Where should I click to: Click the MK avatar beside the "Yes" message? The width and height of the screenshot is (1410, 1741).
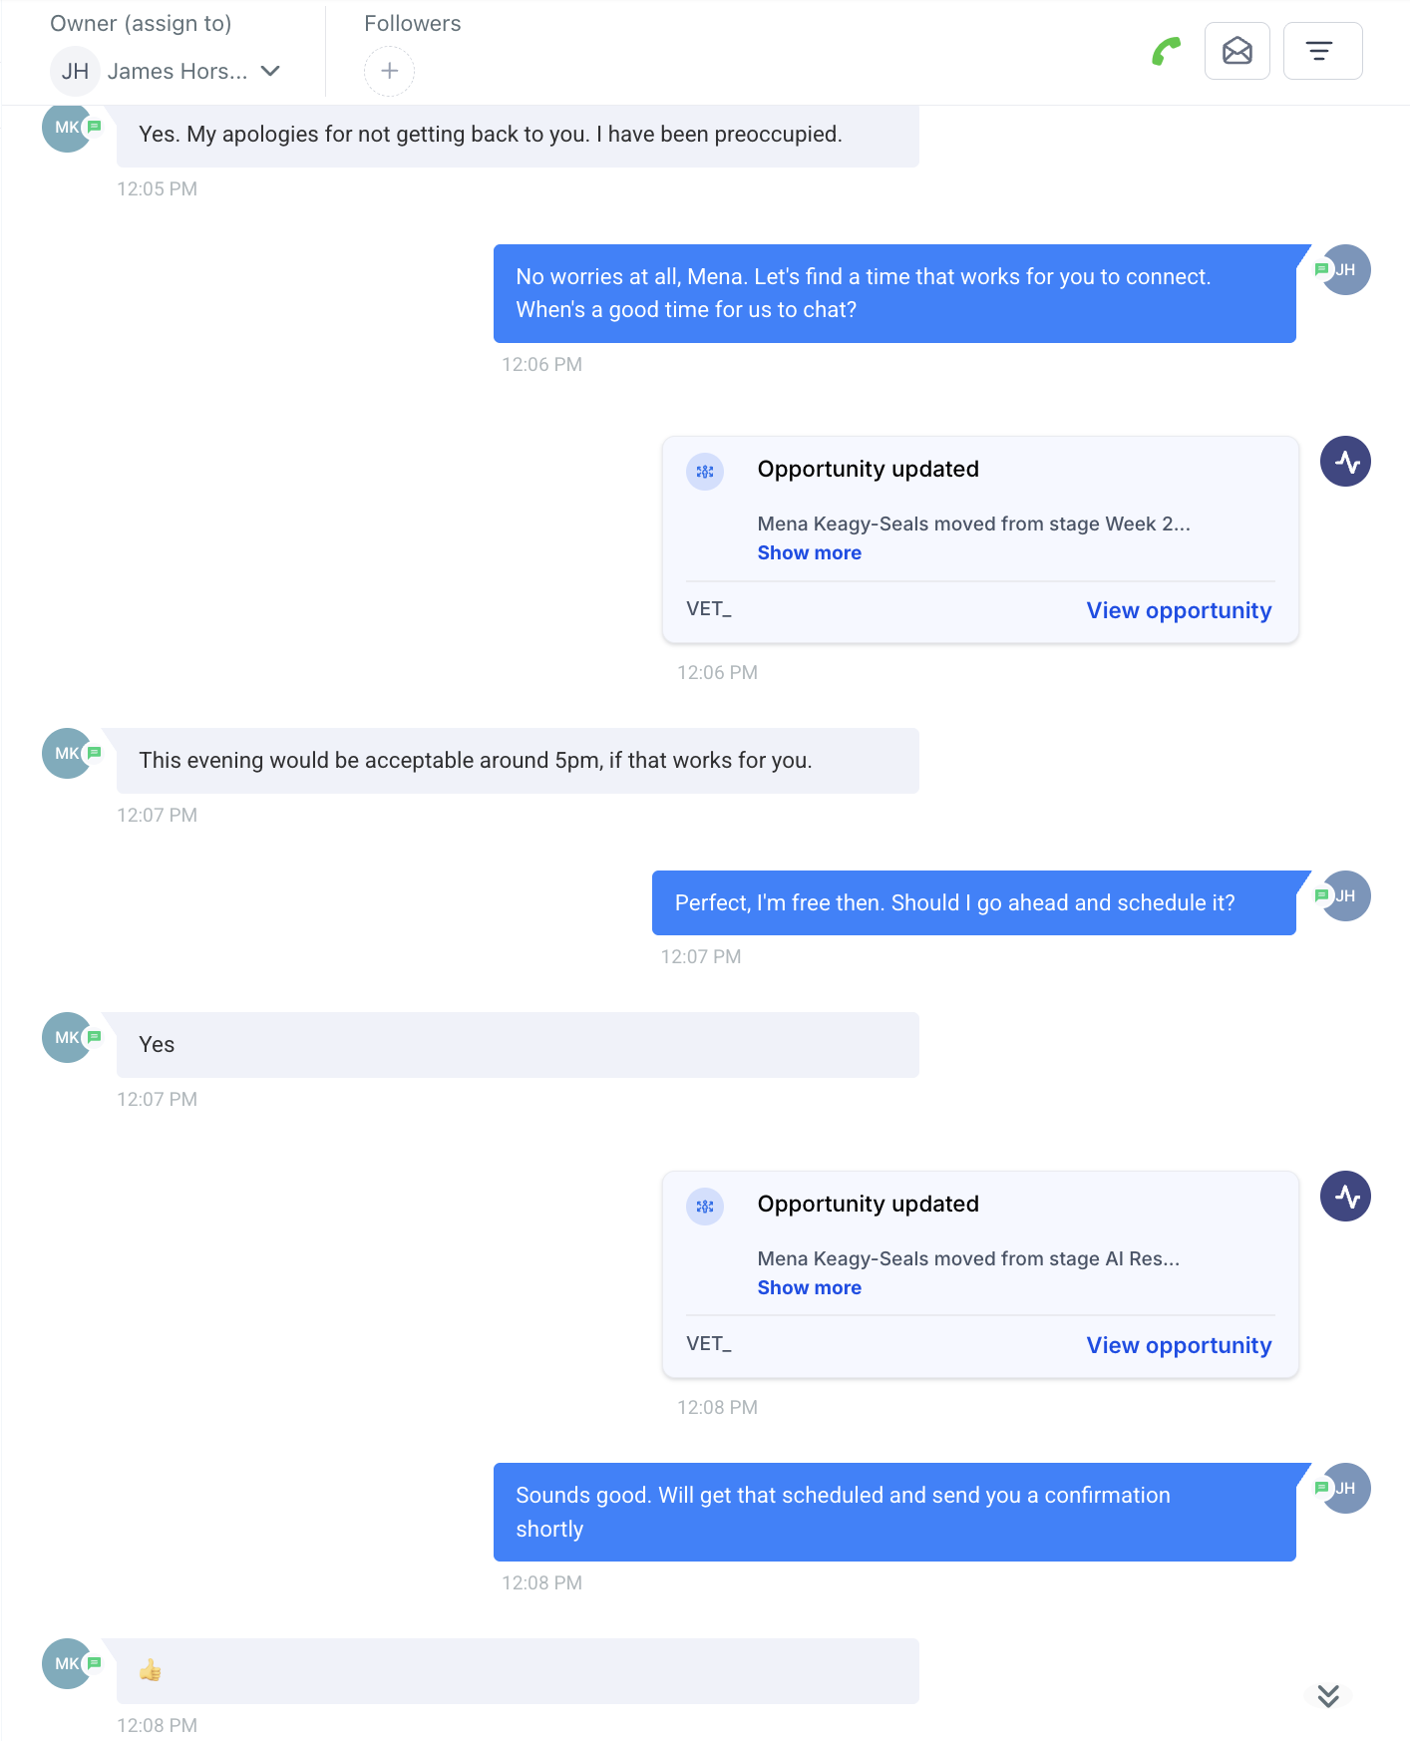point(66,1038)
